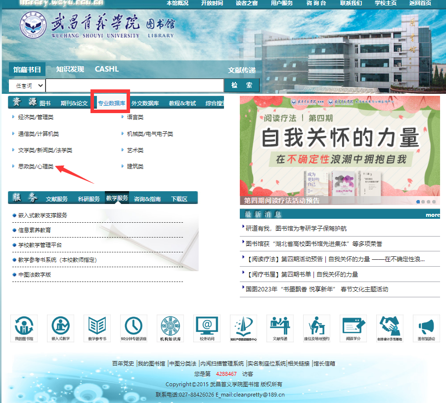Open the 咨询&指南 service tab
446x403 pixels.
(x=147, y=199)
